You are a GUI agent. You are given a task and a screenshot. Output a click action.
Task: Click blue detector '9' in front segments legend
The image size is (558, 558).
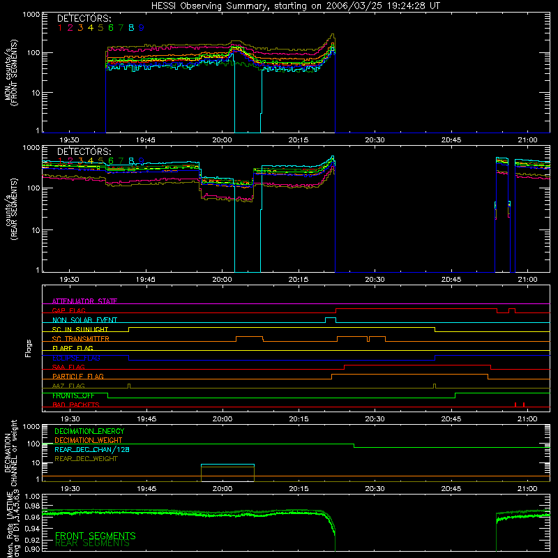142,28
